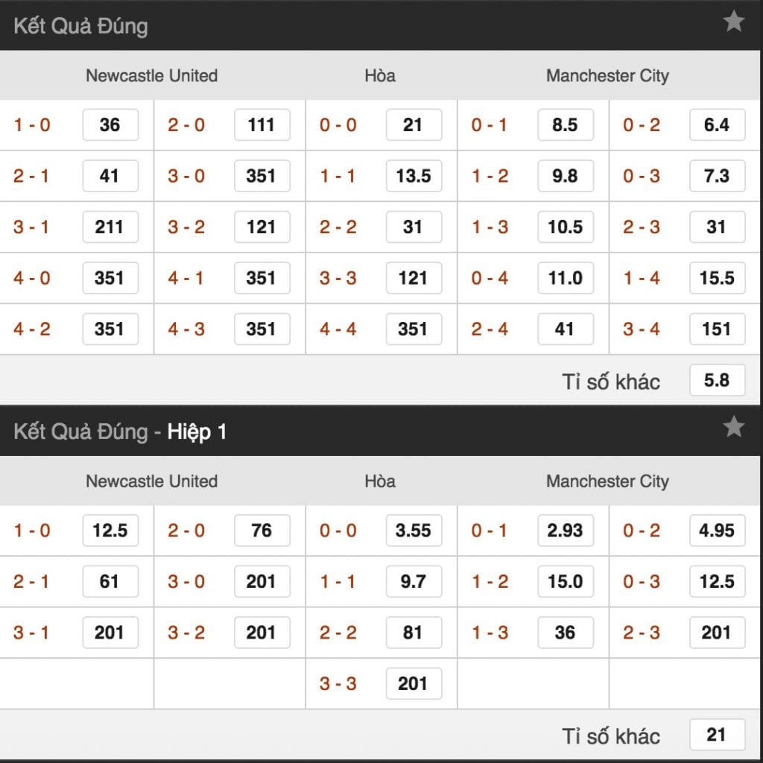Select first-half 2 - 0 odds 76

coord(262,531)
